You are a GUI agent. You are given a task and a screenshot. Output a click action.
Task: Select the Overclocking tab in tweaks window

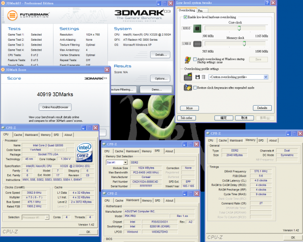coord(187,10)
